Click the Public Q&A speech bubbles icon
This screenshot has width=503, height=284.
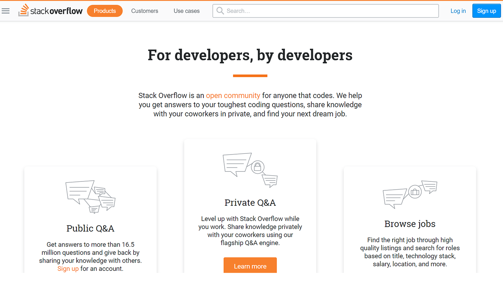tap(91, 197)
